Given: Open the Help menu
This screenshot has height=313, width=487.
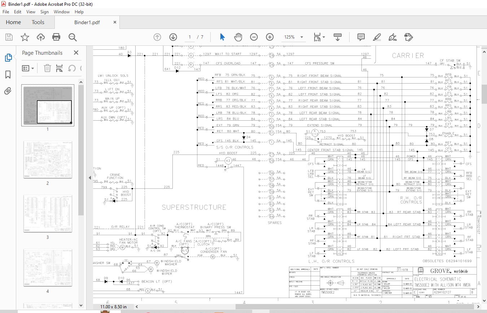Looking at the screenshot, I should (79, 12).
